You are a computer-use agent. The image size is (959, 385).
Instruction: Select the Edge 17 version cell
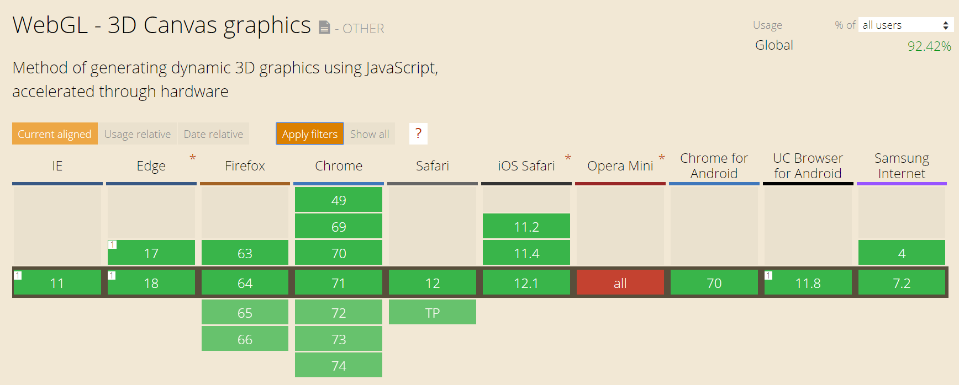(151, 253)
